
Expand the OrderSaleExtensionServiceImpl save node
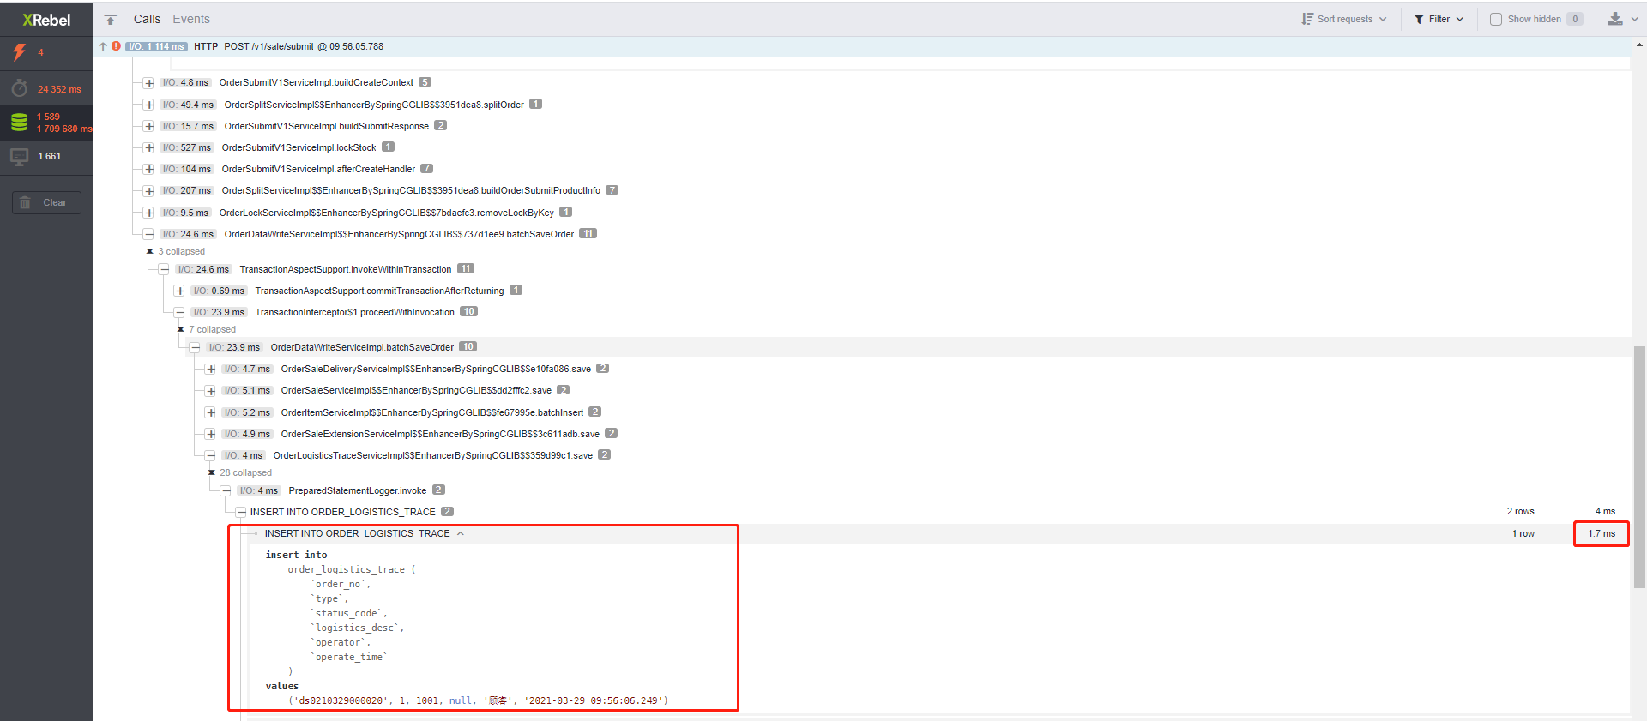pos(210,434)
